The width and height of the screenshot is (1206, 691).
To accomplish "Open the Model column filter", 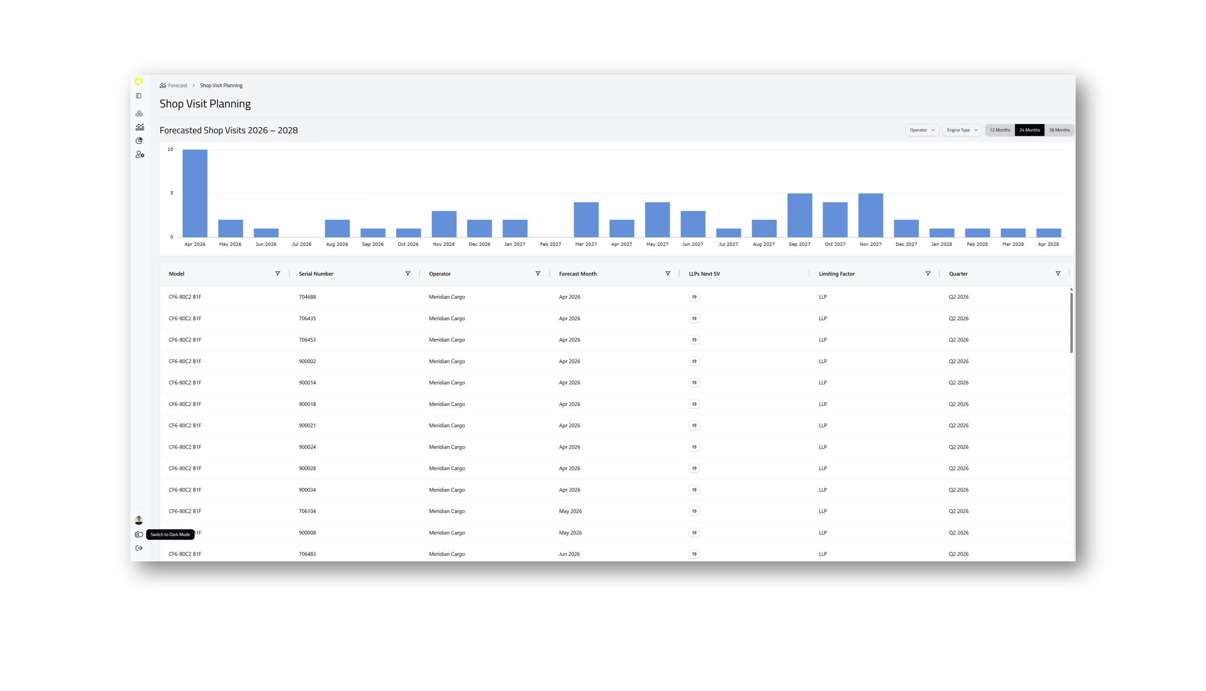I will [x=277, y=274].
